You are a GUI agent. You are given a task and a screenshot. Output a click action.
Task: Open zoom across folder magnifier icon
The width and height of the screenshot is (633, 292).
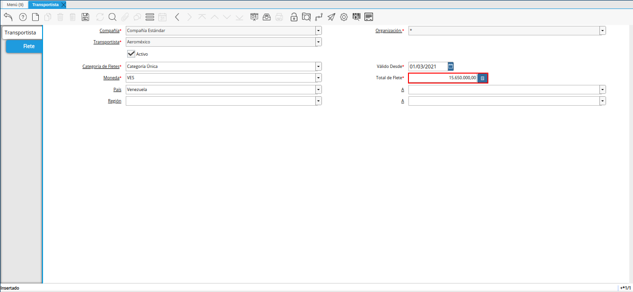[306, 17]
